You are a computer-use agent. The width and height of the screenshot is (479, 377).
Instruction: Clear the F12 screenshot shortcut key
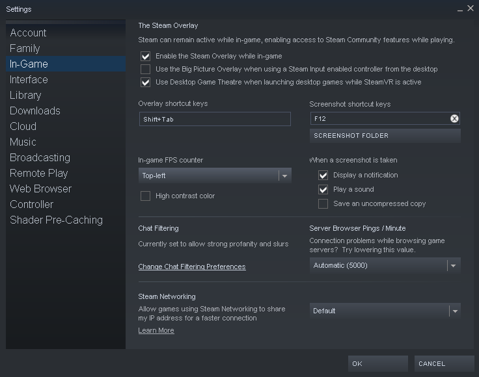pyautogui.click(x=454, y=118)
